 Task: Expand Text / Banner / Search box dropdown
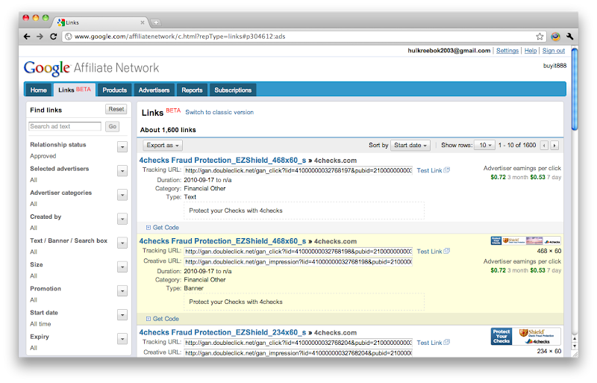[122, 243]
